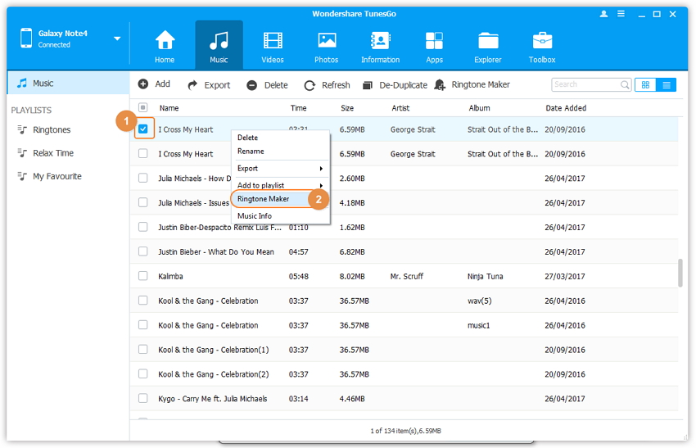Select Music Info in context menu

coord(255,216)
